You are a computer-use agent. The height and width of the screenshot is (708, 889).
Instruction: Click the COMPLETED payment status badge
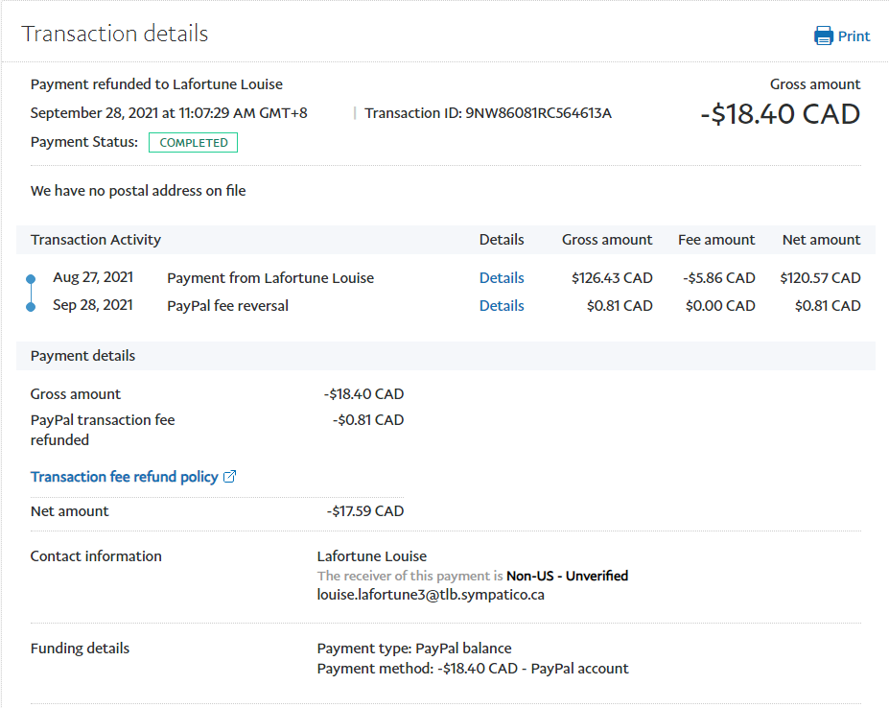pos(193,143)
